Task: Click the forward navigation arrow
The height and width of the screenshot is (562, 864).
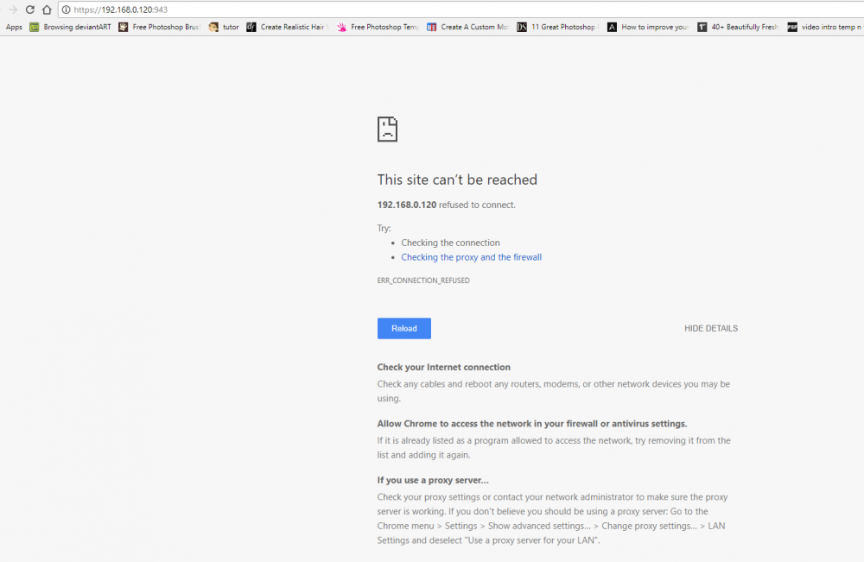Action: (13, 9)
